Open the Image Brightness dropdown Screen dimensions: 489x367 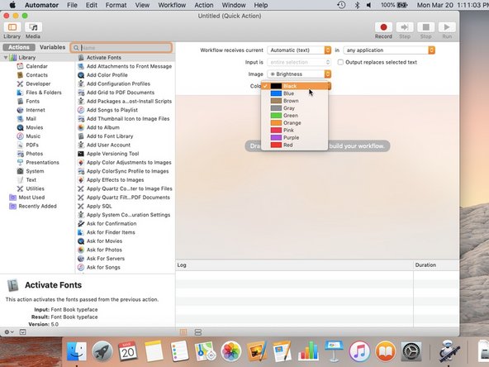pyautogui.click(x=299, y=74)
